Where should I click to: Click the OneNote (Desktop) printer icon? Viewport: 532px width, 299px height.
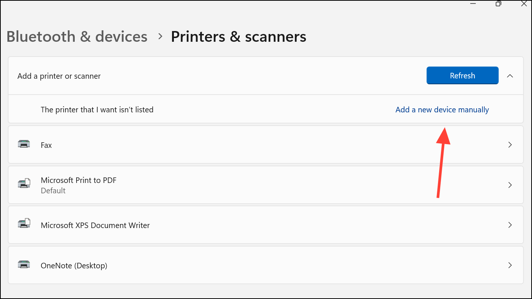(24, 265)
